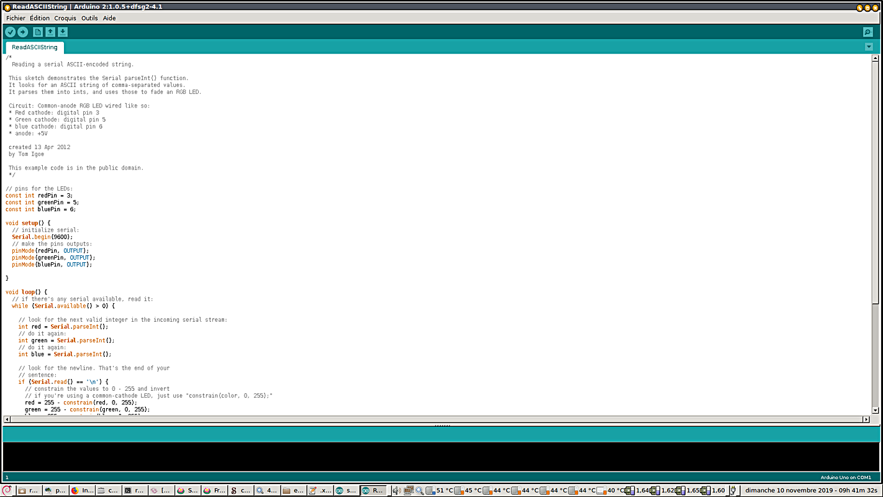This screenshot has width=883, height=497.
Task: Switch to active Arduino taskbar button
Action: 373,490
